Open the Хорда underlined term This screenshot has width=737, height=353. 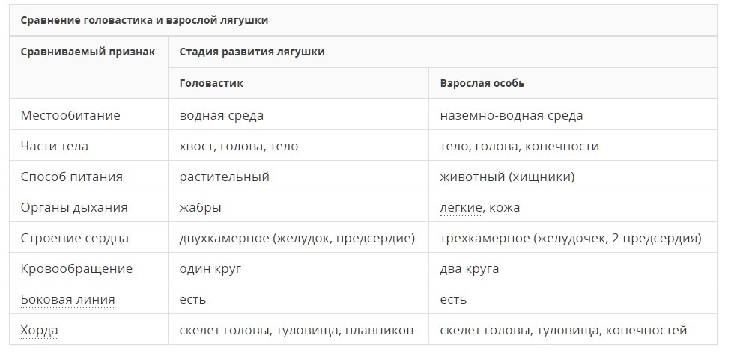click(40, 330)
